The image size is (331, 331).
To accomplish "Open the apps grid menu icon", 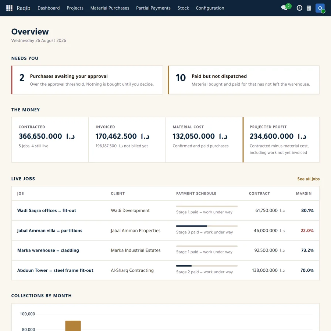I will pos(9,8).
